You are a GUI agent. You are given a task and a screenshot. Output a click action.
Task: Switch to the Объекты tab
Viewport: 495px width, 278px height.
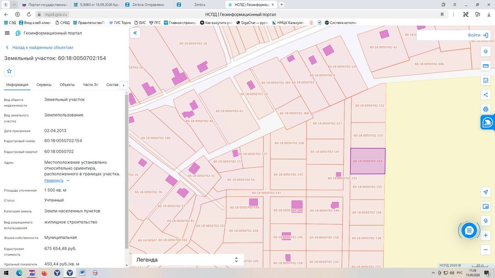pyautogui.click(x=67, y=85)
